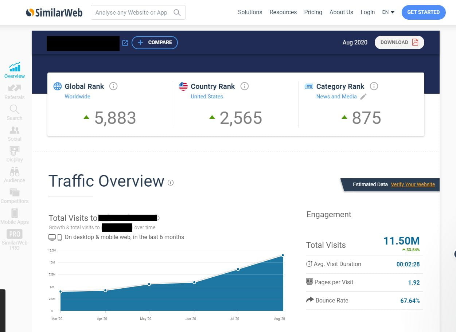Viewport: 456px width, 332px height.
Task: Click the 00:02:28 visit duration value
Action: 408,264
